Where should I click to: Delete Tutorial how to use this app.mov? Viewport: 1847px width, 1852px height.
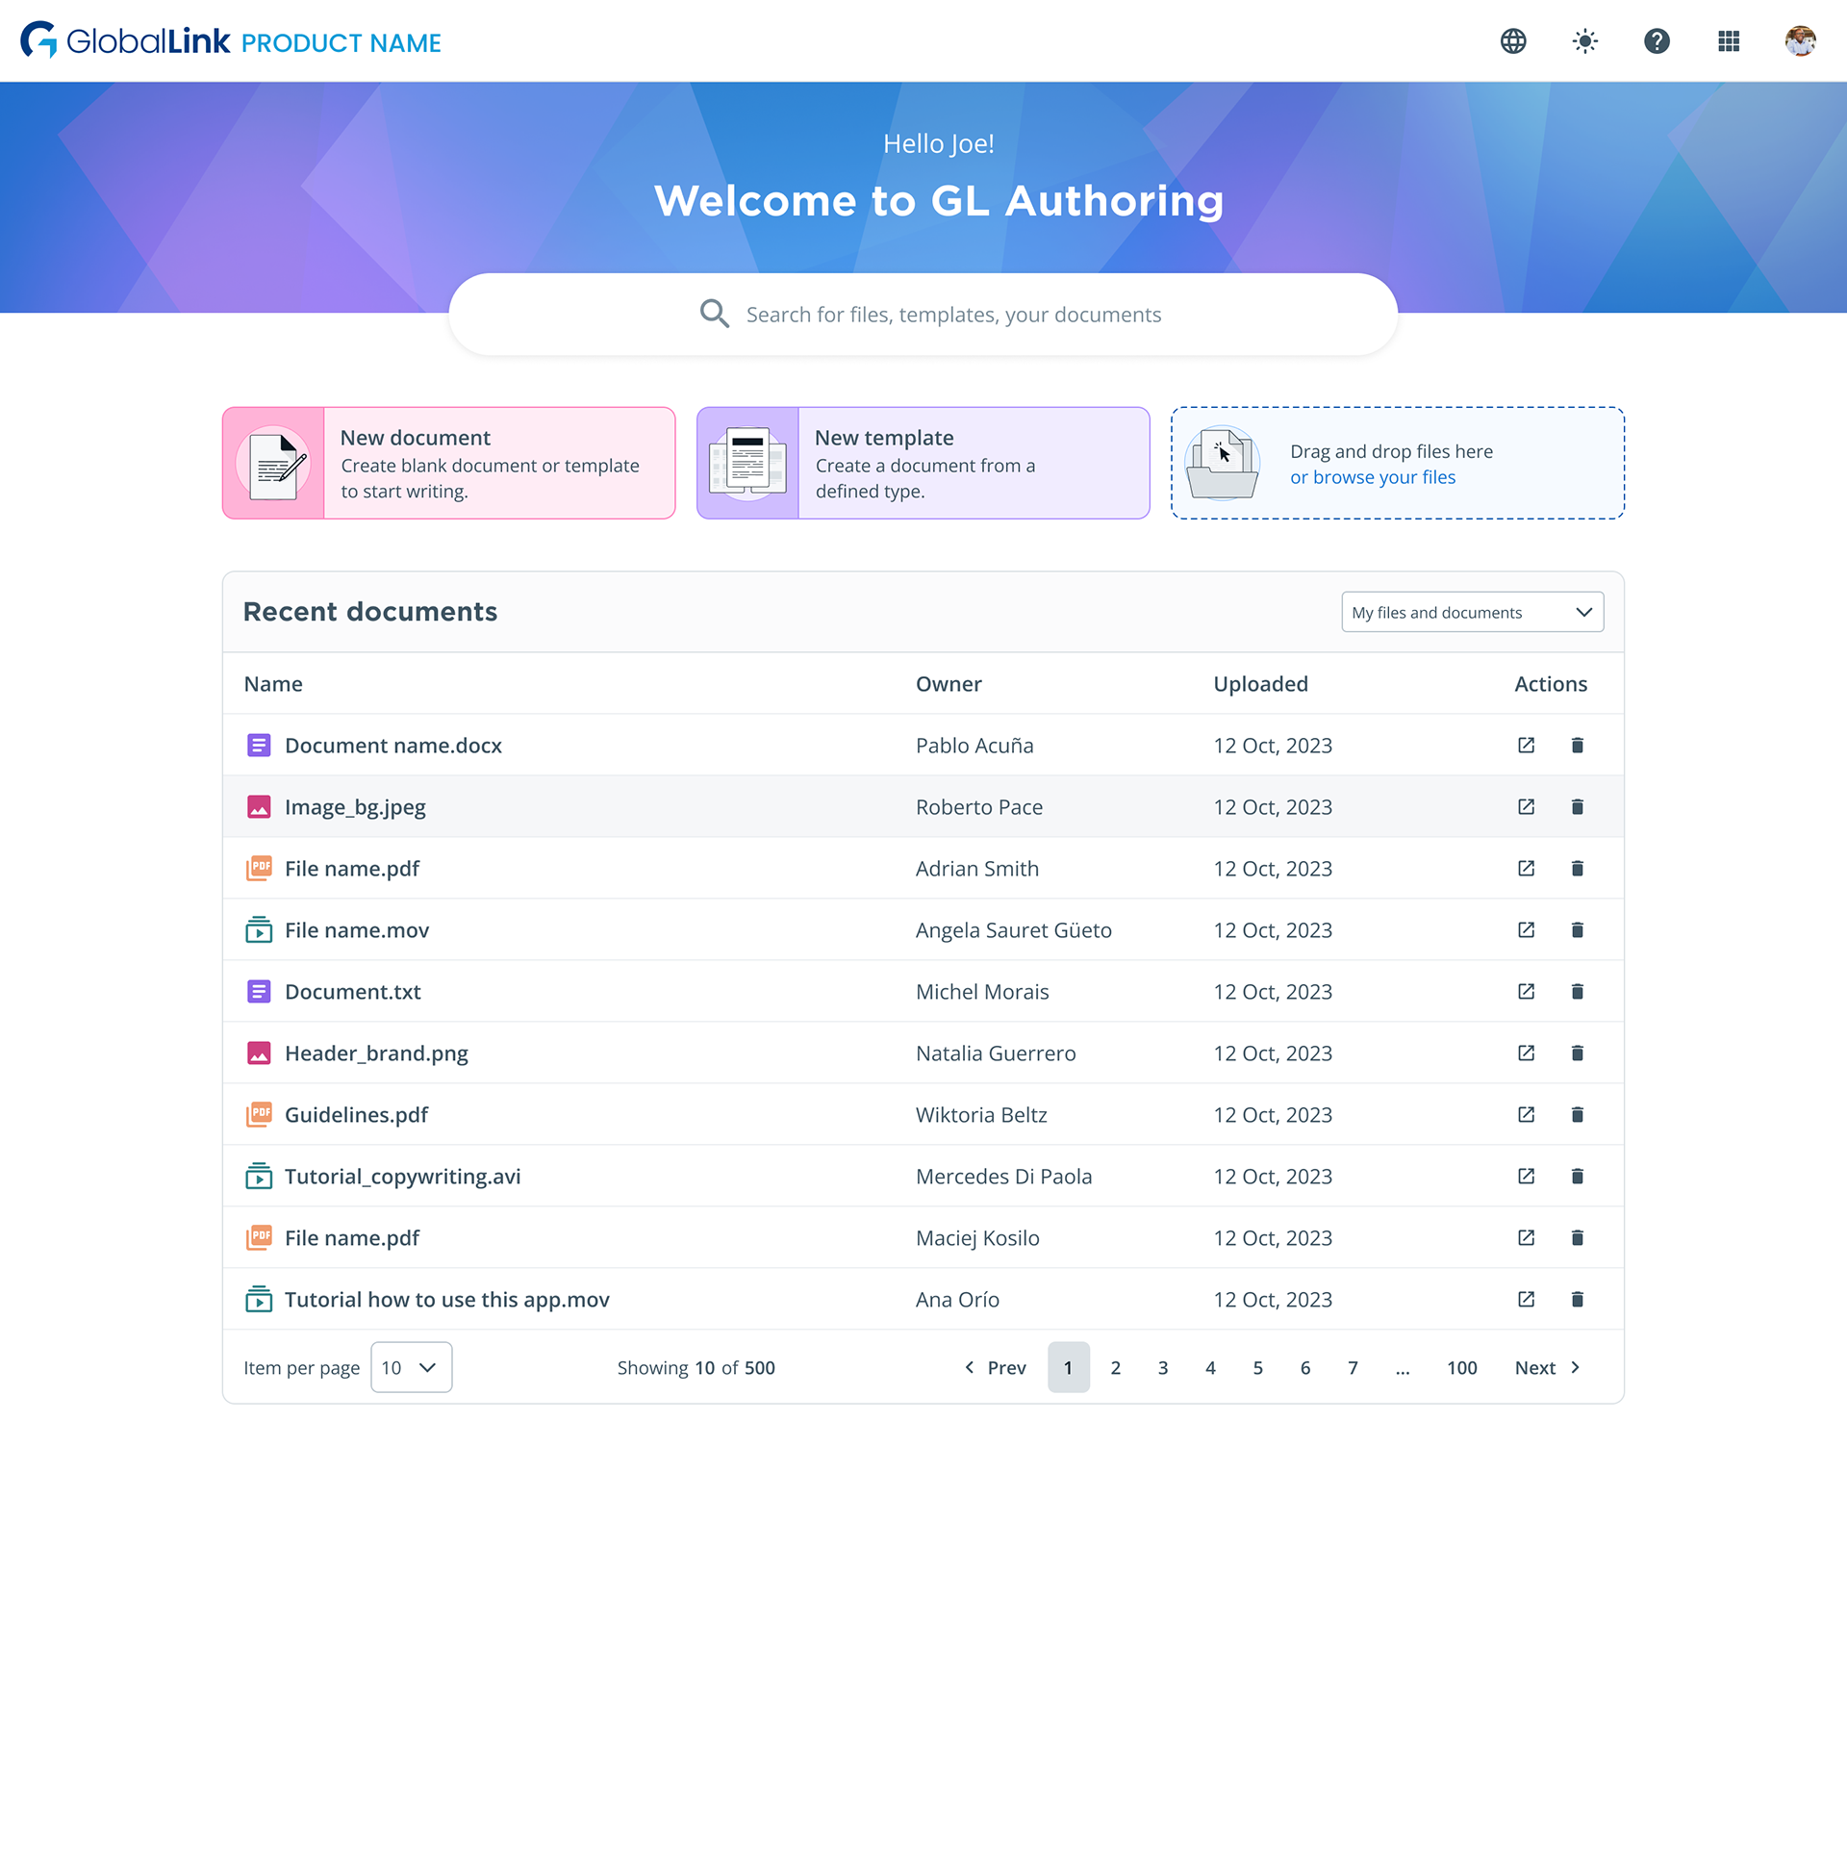[1577, 1299]
